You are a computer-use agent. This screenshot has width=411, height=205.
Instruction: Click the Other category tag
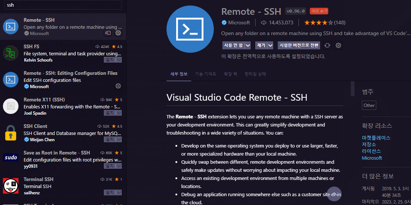point(369,105)
